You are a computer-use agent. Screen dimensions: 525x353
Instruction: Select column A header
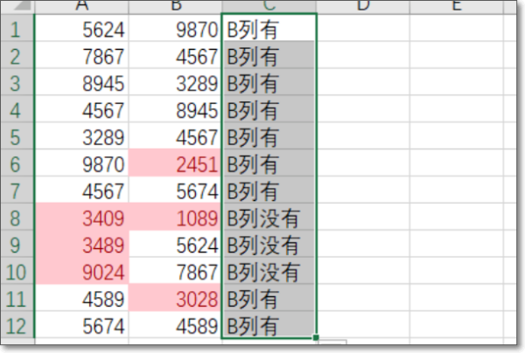[81, 7]
